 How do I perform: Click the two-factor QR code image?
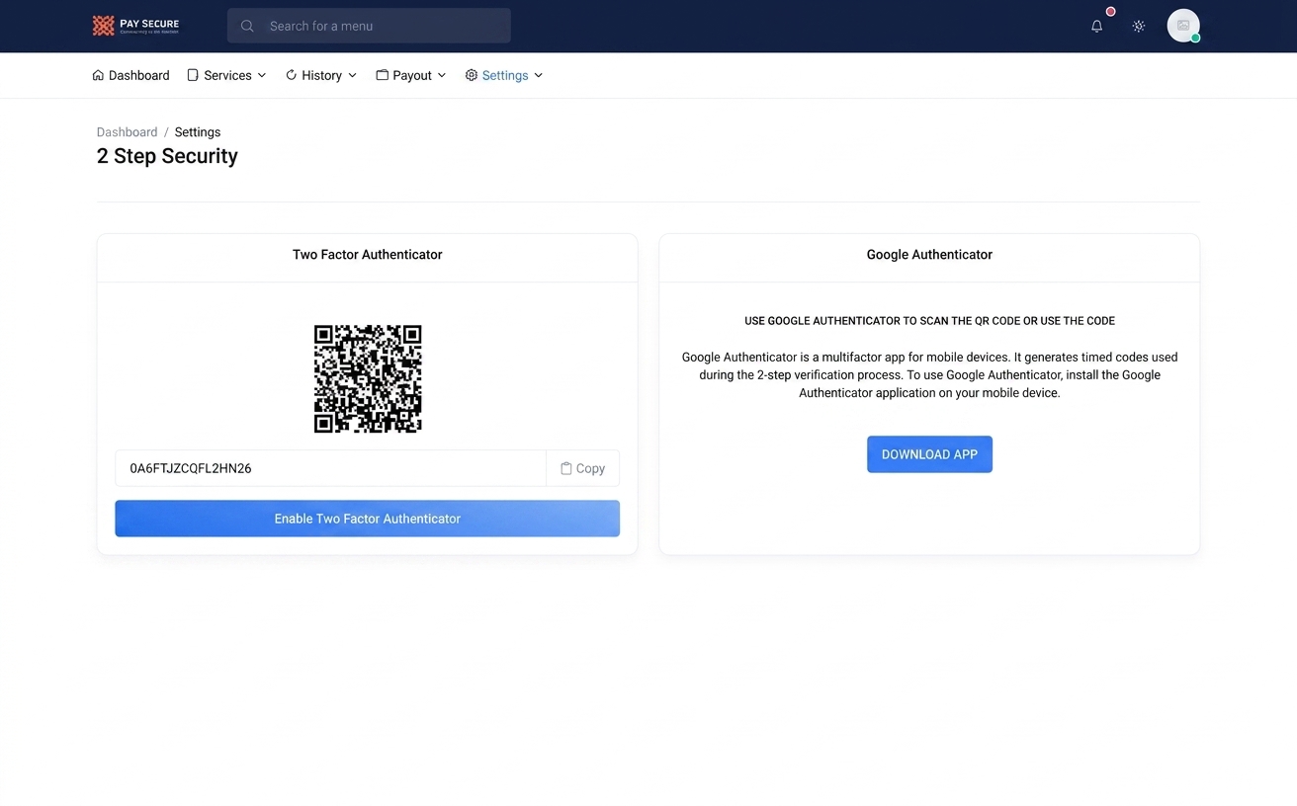[x=368, y=379]
